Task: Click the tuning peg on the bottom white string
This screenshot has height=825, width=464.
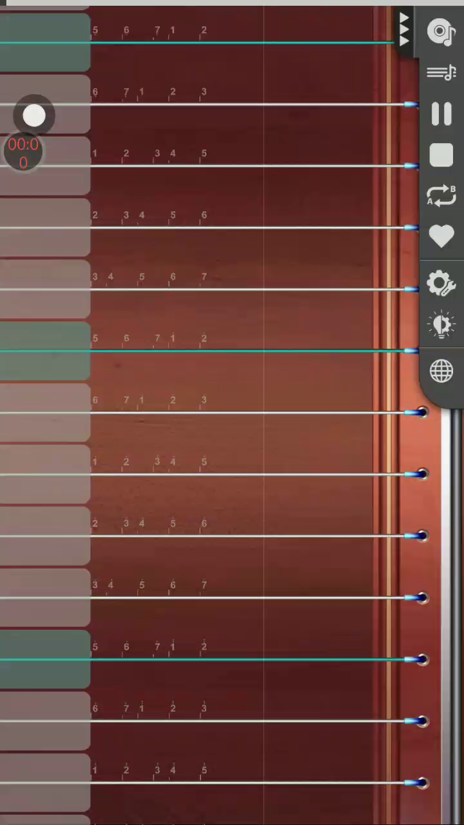Action: click(x=421, y=783)
